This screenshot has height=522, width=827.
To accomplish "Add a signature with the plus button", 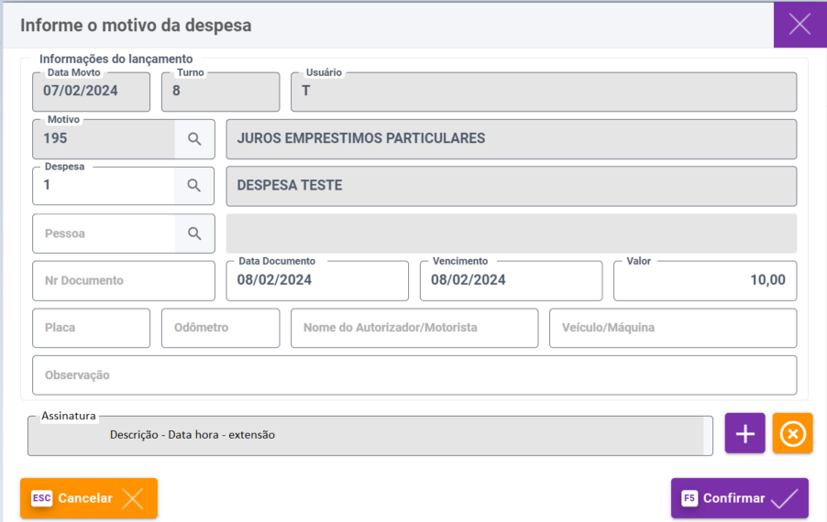I will [x=744, y=434].
